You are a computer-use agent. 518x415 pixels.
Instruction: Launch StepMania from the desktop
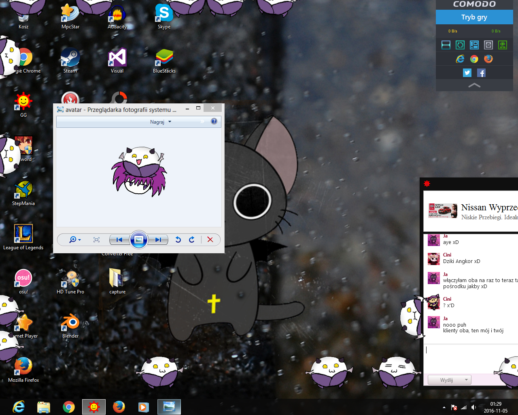[x=23, y=193]
